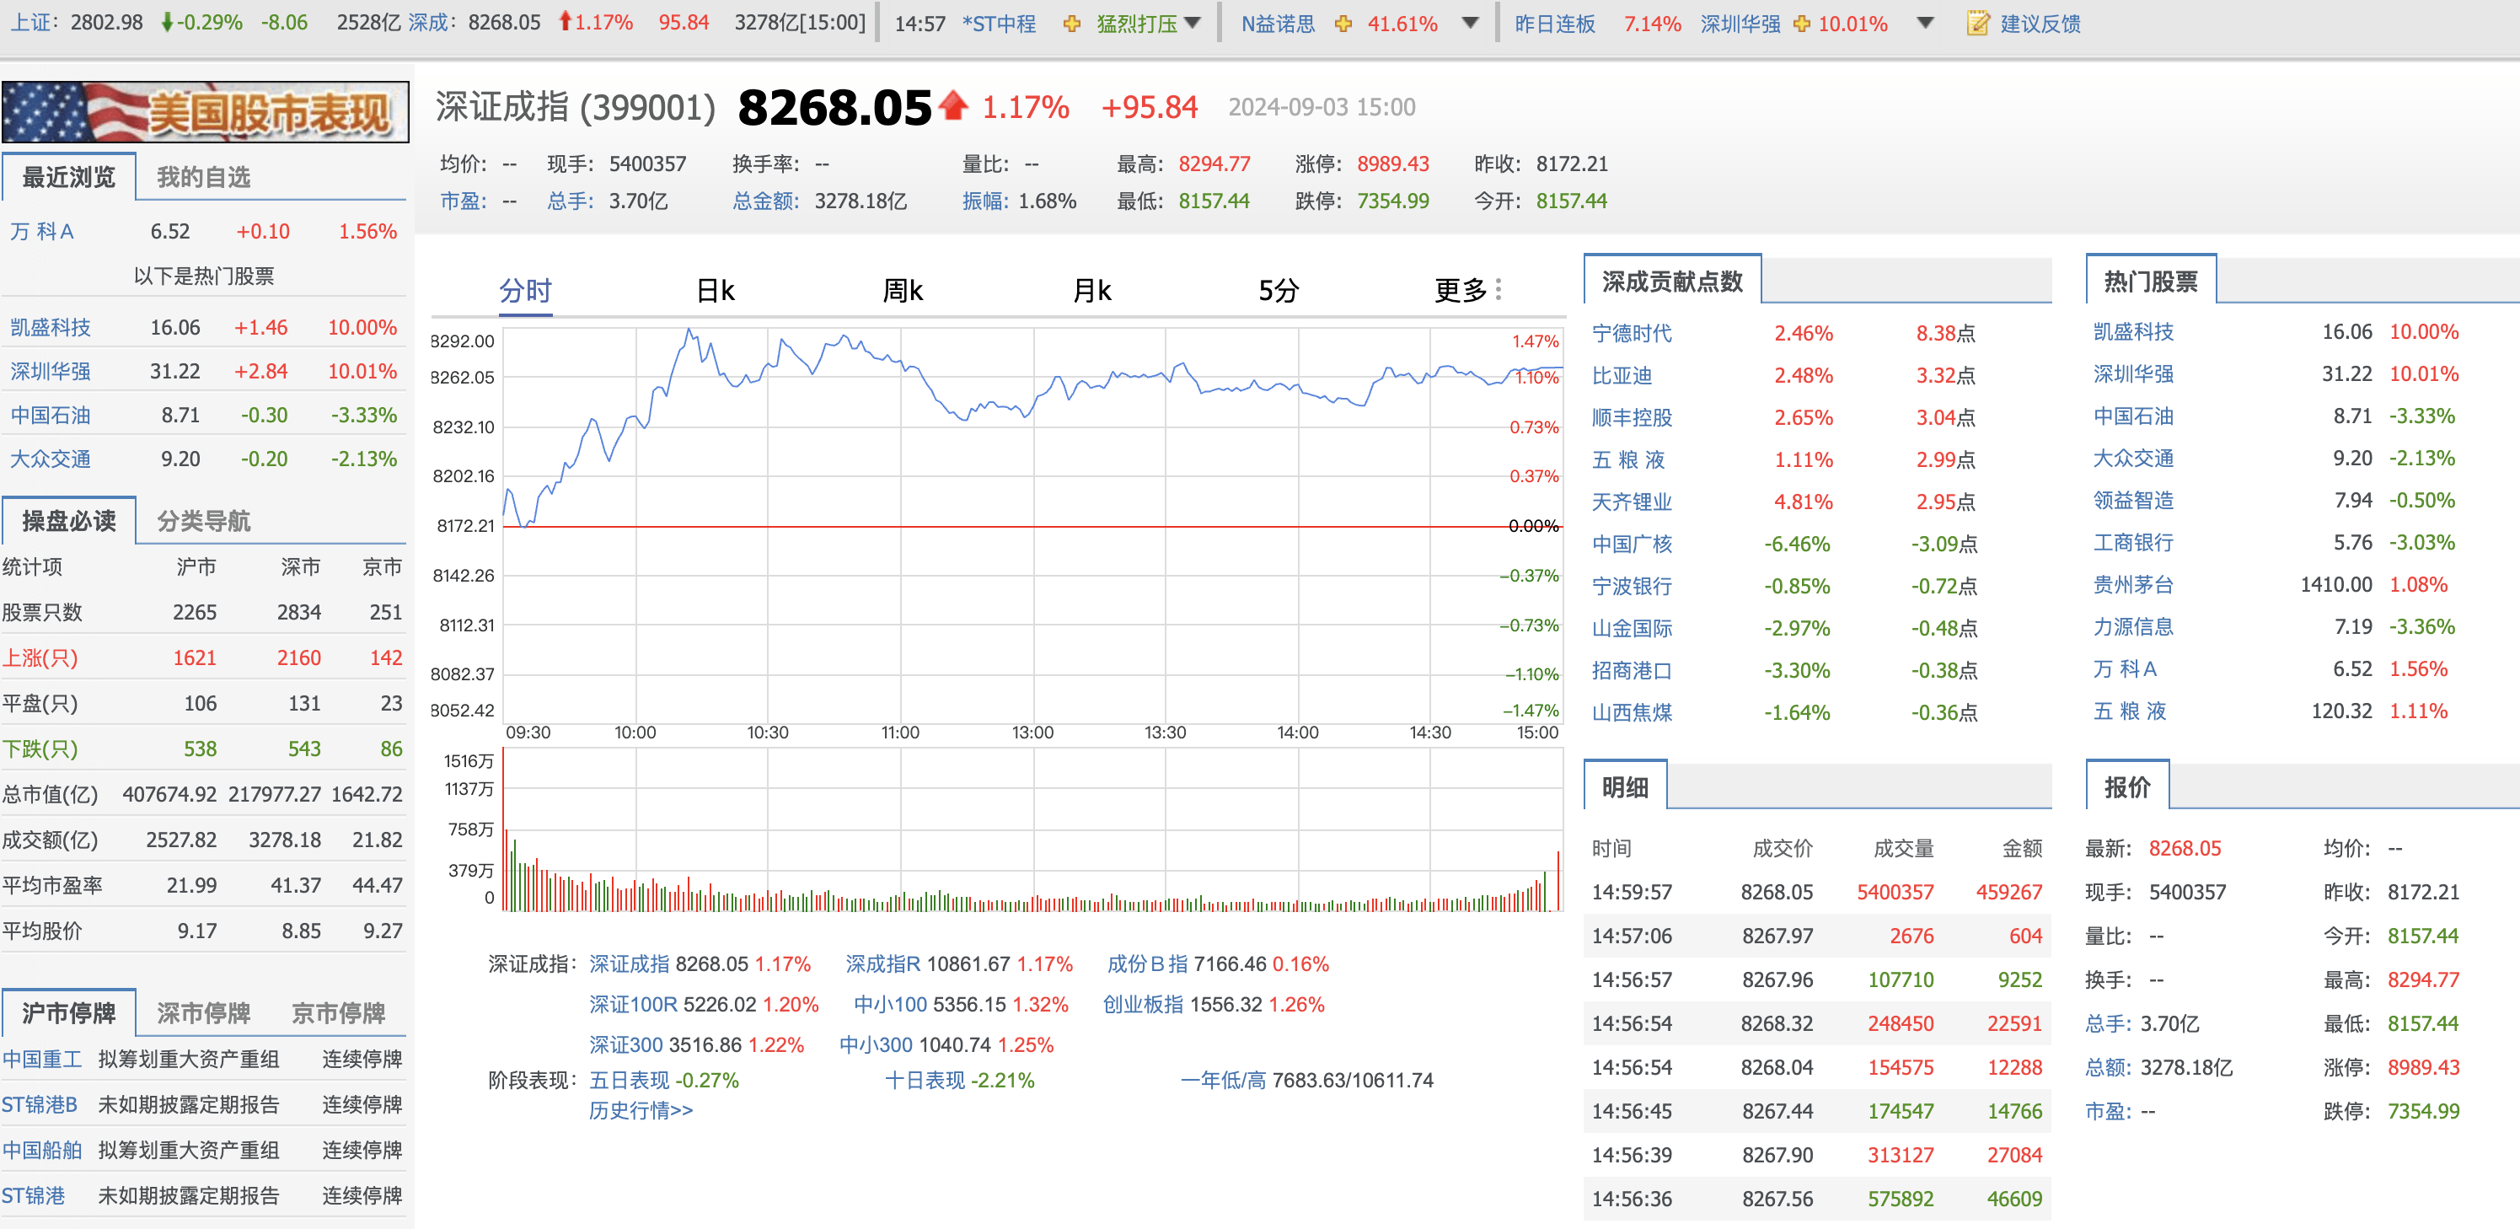Open the 十日表现 link
Screen dimensions: 2520x1229
pos(925,1081)
